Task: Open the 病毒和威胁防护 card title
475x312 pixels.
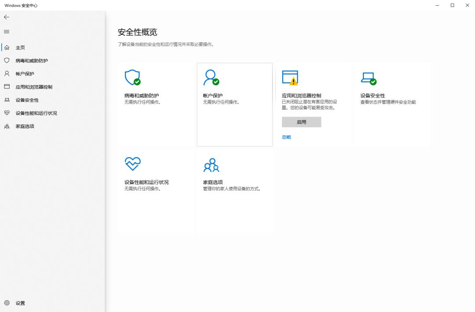Action: (x=142, y=95)
